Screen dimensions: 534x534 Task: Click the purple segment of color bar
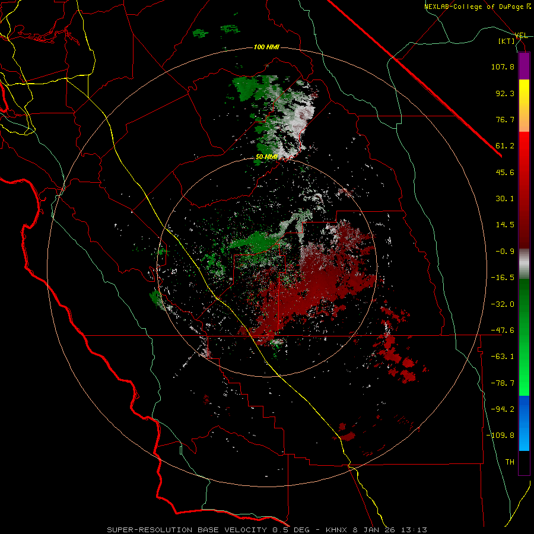(524, 66)
